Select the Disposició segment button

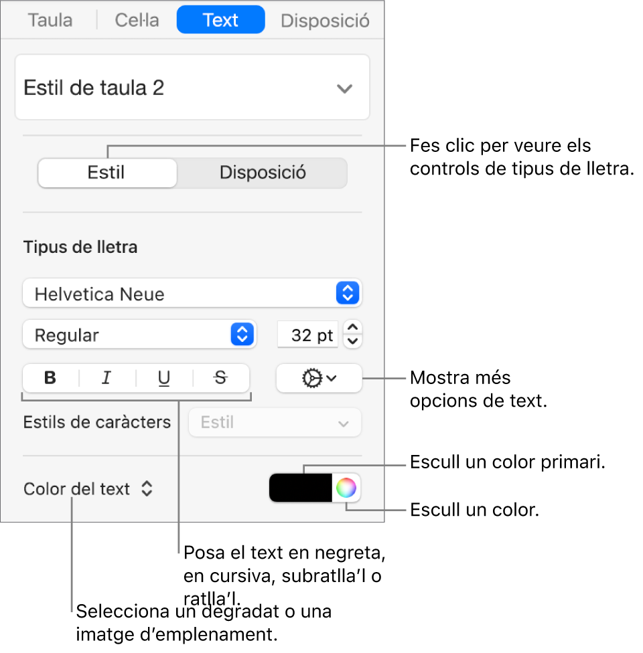263,173
